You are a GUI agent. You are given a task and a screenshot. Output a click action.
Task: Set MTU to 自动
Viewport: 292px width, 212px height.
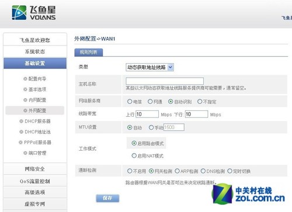[130, 127]
